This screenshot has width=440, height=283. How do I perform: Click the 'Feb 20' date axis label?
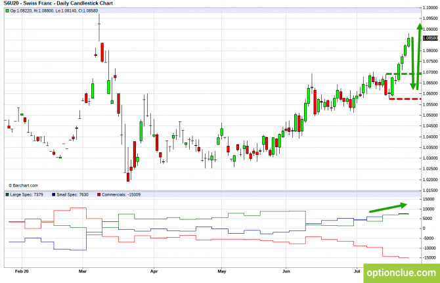click(22, 271)
